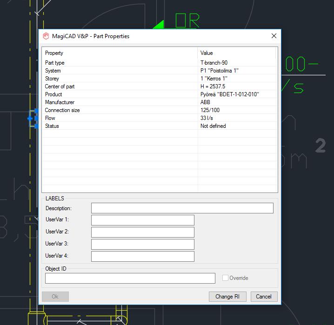Image resolution: width=334 pixels, height=325 pixels.
Task: Select the Pyöreä "BDET-1-012-010" value
Action: [x=230, y=94]
